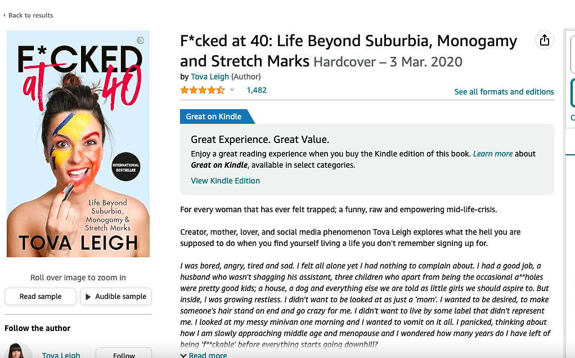The height and width of the screenshot is (358, 575).
Task: Click Learn more about Great on Kindle
Action: 492,154
